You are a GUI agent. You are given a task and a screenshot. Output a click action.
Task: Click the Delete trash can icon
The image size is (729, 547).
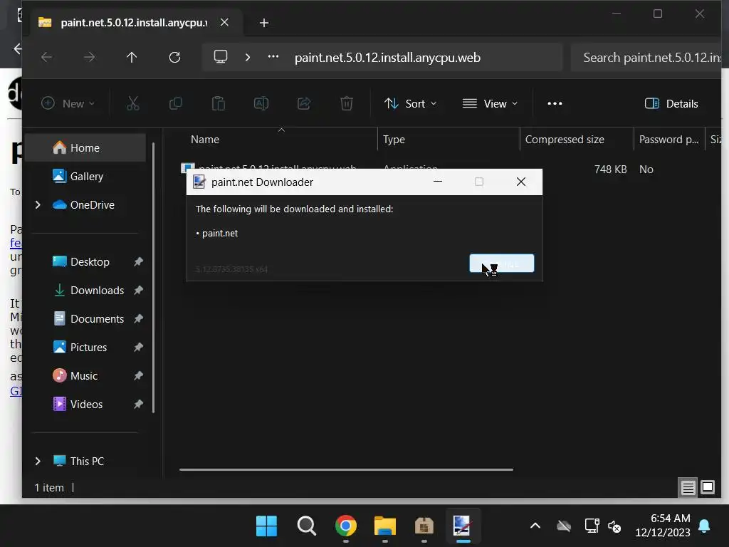(347, 103)
